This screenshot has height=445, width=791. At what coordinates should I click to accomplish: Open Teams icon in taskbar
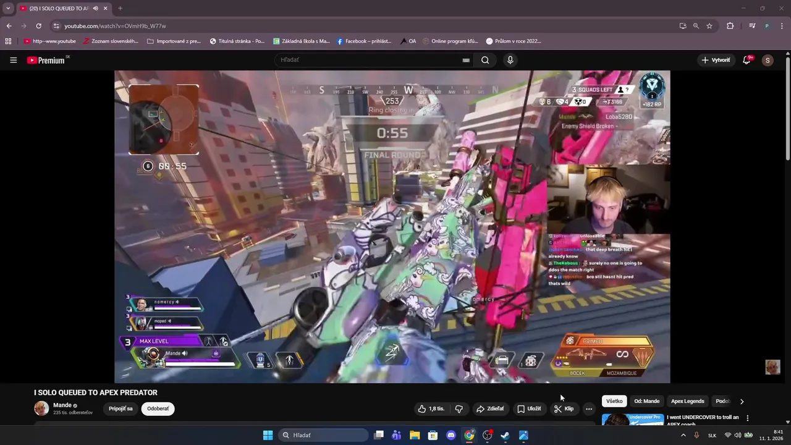(x=397, y=435)
